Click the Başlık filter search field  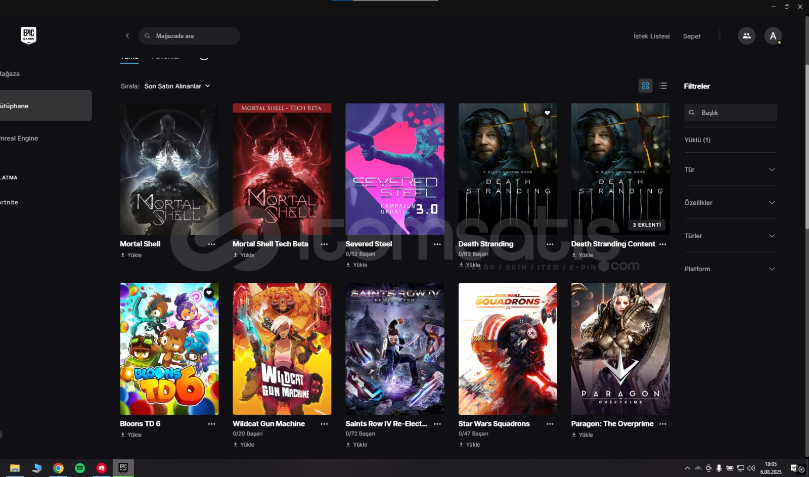point(730,113)
